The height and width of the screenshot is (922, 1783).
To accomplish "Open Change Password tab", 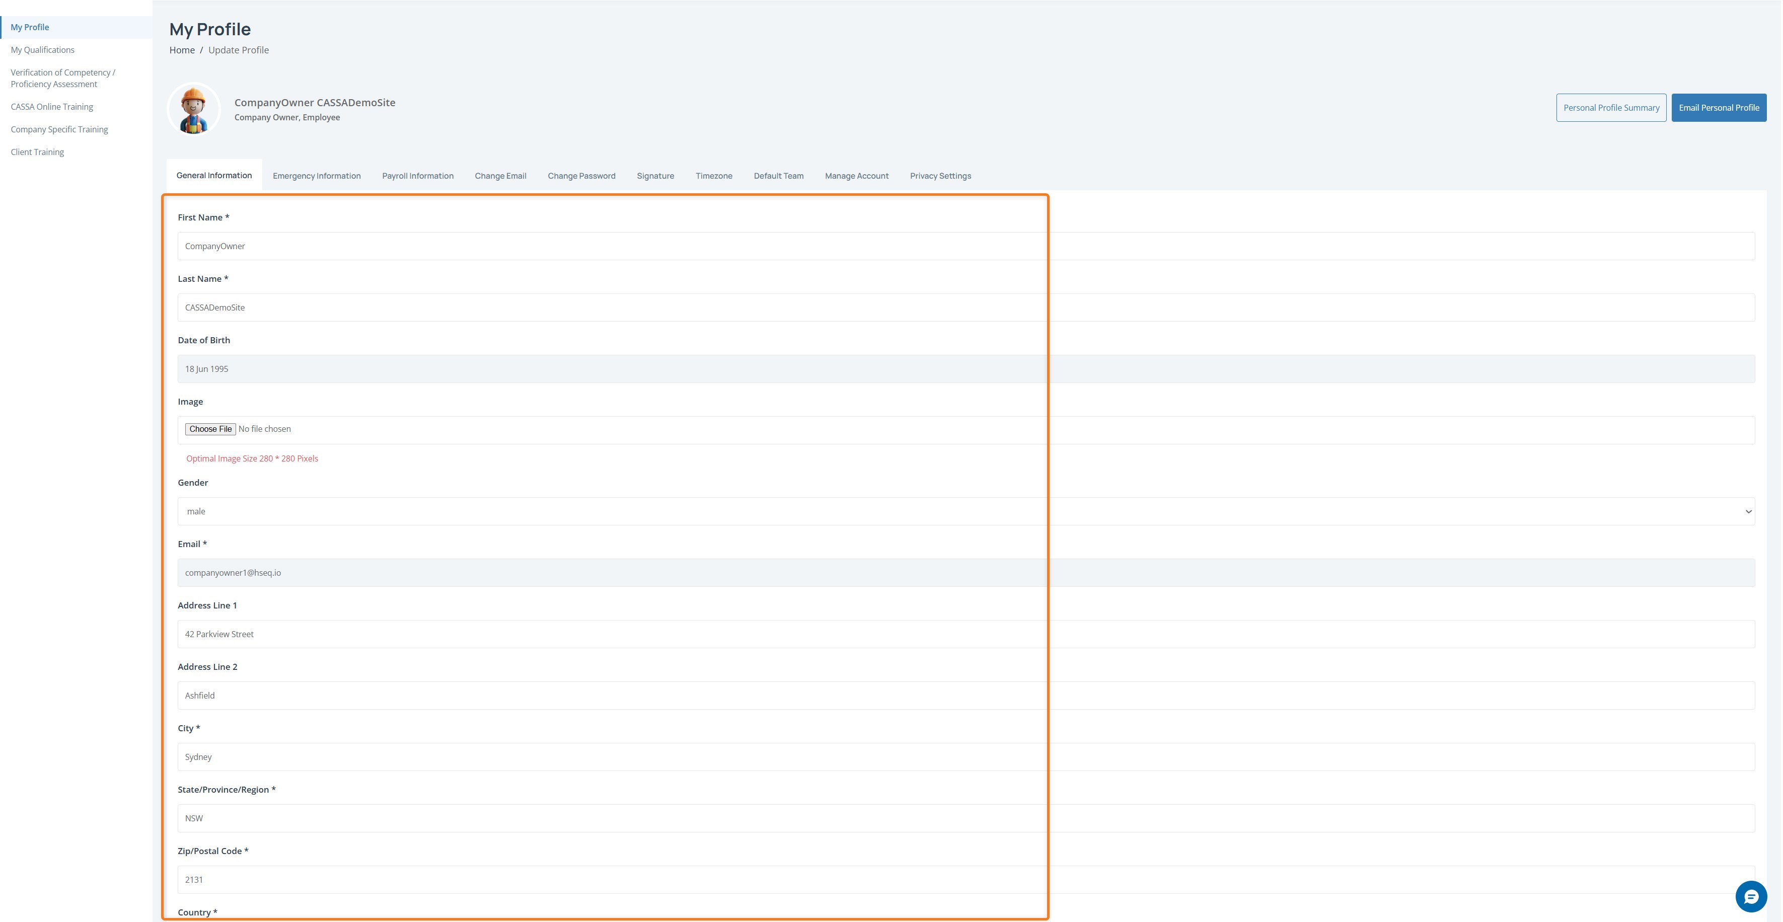I will pos(581,176).
